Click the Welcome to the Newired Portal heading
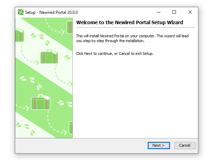 [129, 22]
